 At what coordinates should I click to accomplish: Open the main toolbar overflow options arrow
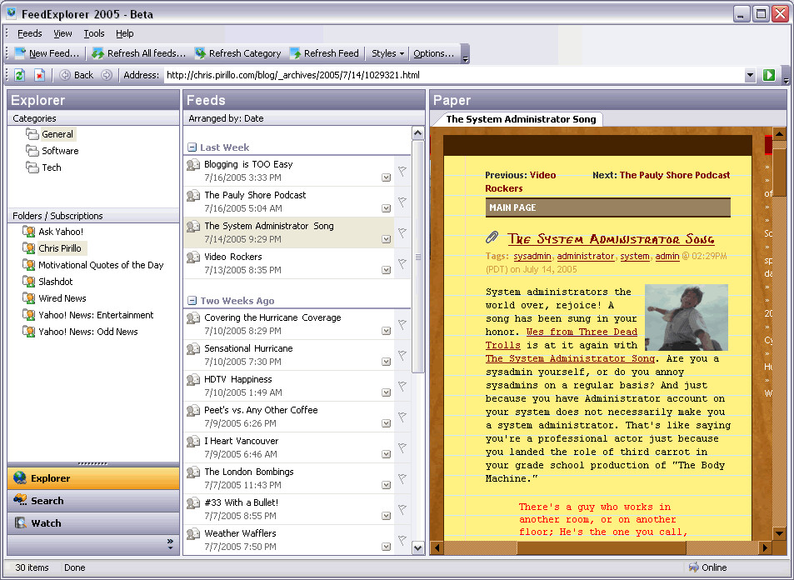coord(466,54)
